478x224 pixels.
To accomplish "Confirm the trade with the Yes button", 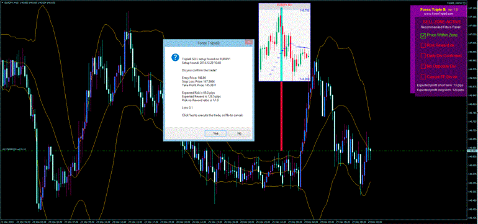I will [215, 133].
